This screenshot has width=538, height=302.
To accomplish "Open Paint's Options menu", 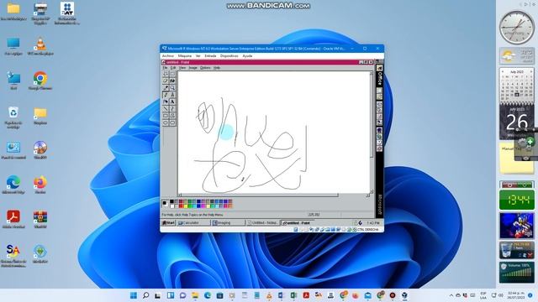I will click(205, 68).
